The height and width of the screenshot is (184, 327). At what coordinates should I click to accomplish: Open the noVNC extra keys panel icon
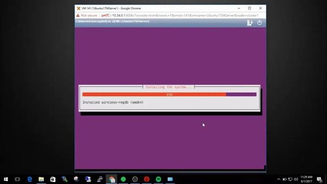click(250, 22)
